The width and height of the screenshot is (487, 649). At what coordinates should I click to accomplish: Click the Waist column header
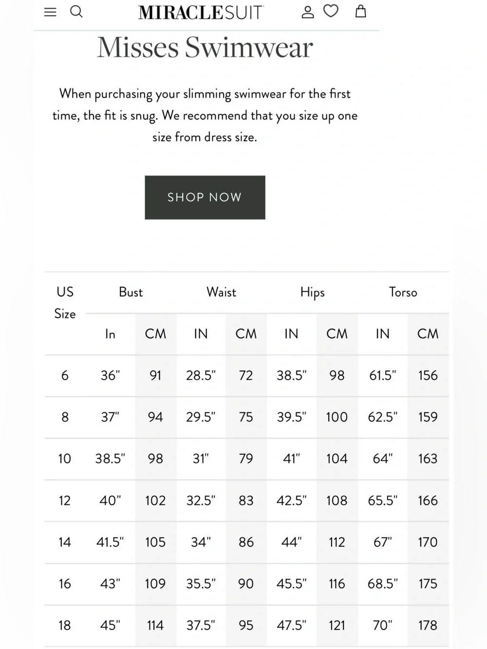click(222, 292)
